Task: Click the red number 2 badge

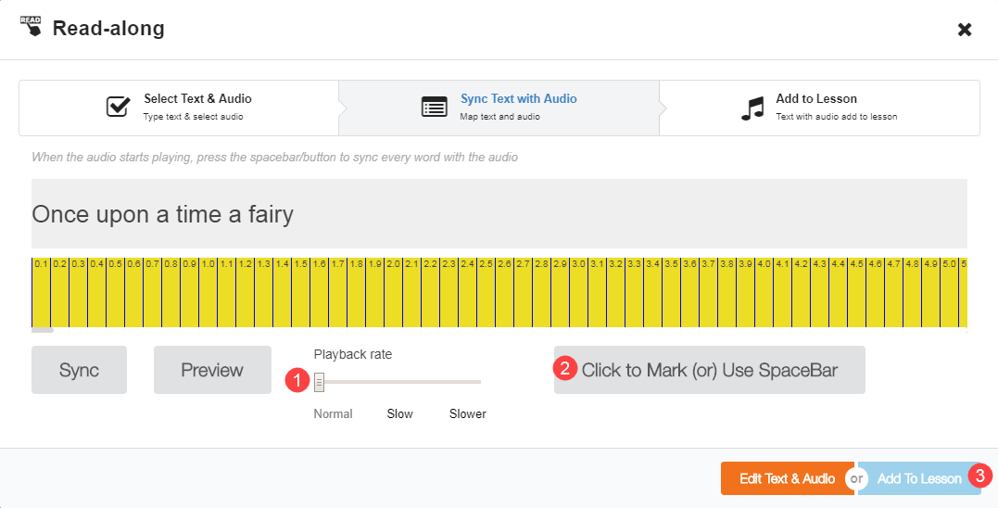Action: point(564,367)
